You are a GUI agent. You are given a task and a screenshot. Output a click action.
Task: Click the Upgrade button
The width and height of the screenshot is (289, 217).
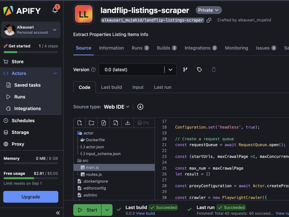tap(31, 197)
